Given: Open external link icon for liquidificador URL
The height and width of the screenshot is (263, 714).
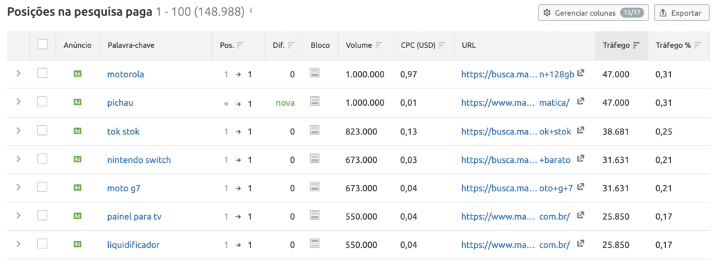Looking at the screenshot, I should pyautogui.click(x=581, y=243).
